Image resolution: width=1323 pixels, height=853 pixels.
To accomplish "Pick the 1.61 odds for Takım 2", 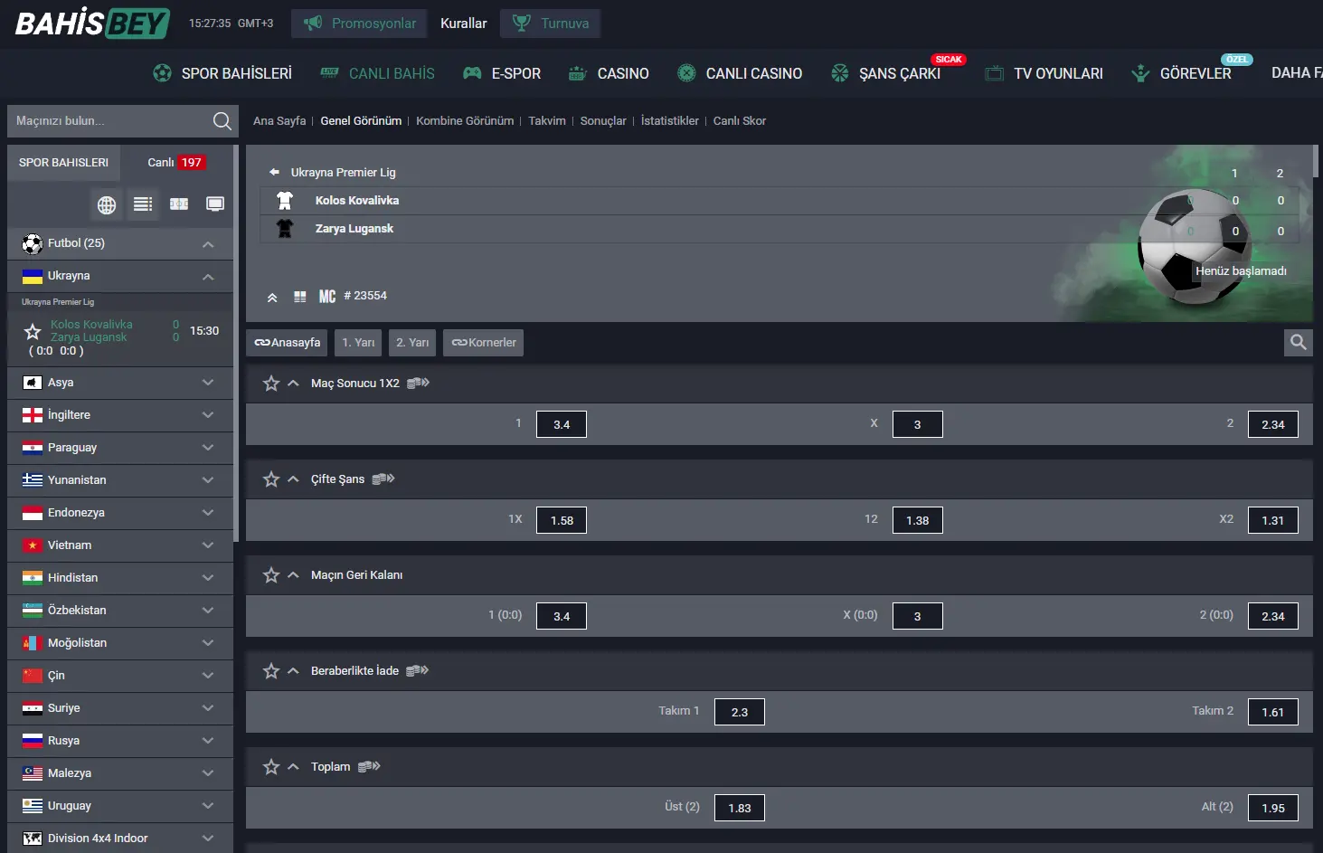I will point(1273,712).
